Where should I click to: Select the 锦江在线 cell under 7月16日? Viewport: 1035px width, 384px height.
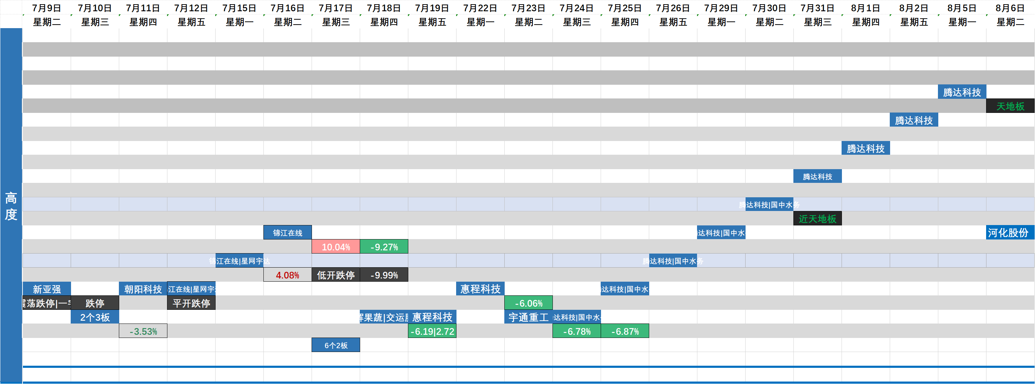(288, 232)
